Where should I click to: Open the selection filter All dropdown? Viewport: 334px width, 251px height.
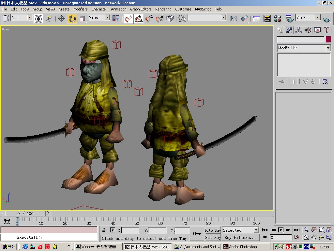29,18
